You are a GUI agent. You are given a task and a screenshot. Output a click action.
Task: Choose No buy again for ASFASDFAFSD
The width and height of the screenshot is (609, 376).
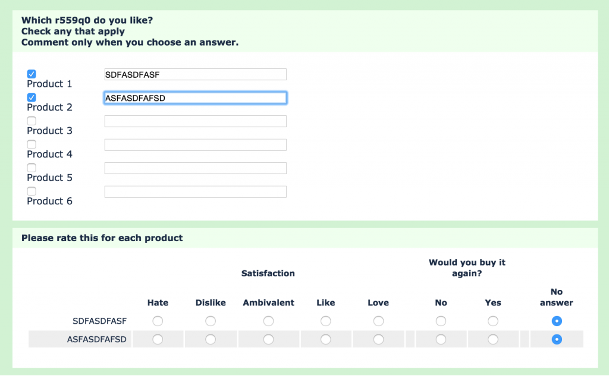(441, 340)
